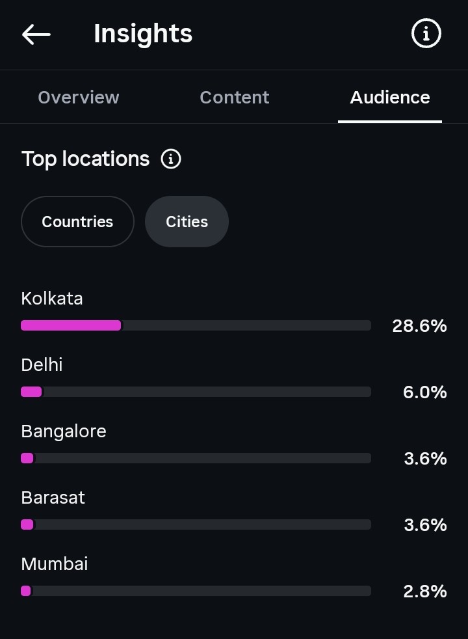Toggle the Cities filter pill
This screenshot has width=468, height=639.
pyautogui.click(x=187, y=222)
